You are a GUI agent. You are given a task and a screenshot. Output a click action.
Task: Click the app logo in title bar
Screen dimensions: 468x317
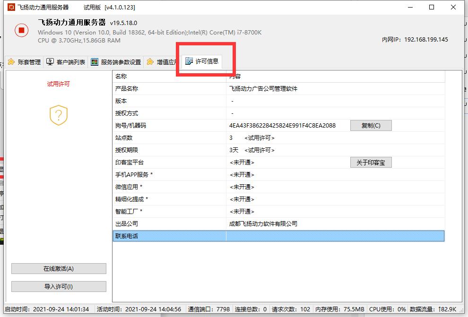(x=11, y=7)
